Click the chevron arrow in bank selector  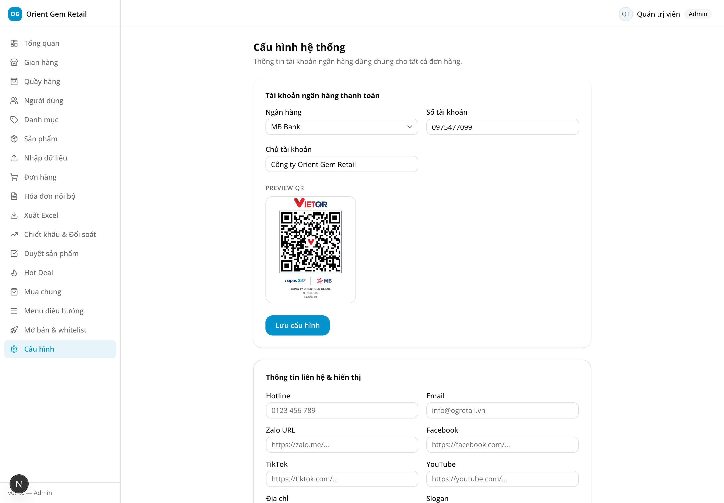tap(410, 127)
